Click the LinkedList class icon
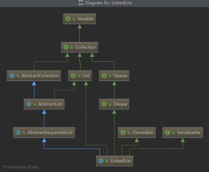Screen dimensions: 209x172 [101, 161]
